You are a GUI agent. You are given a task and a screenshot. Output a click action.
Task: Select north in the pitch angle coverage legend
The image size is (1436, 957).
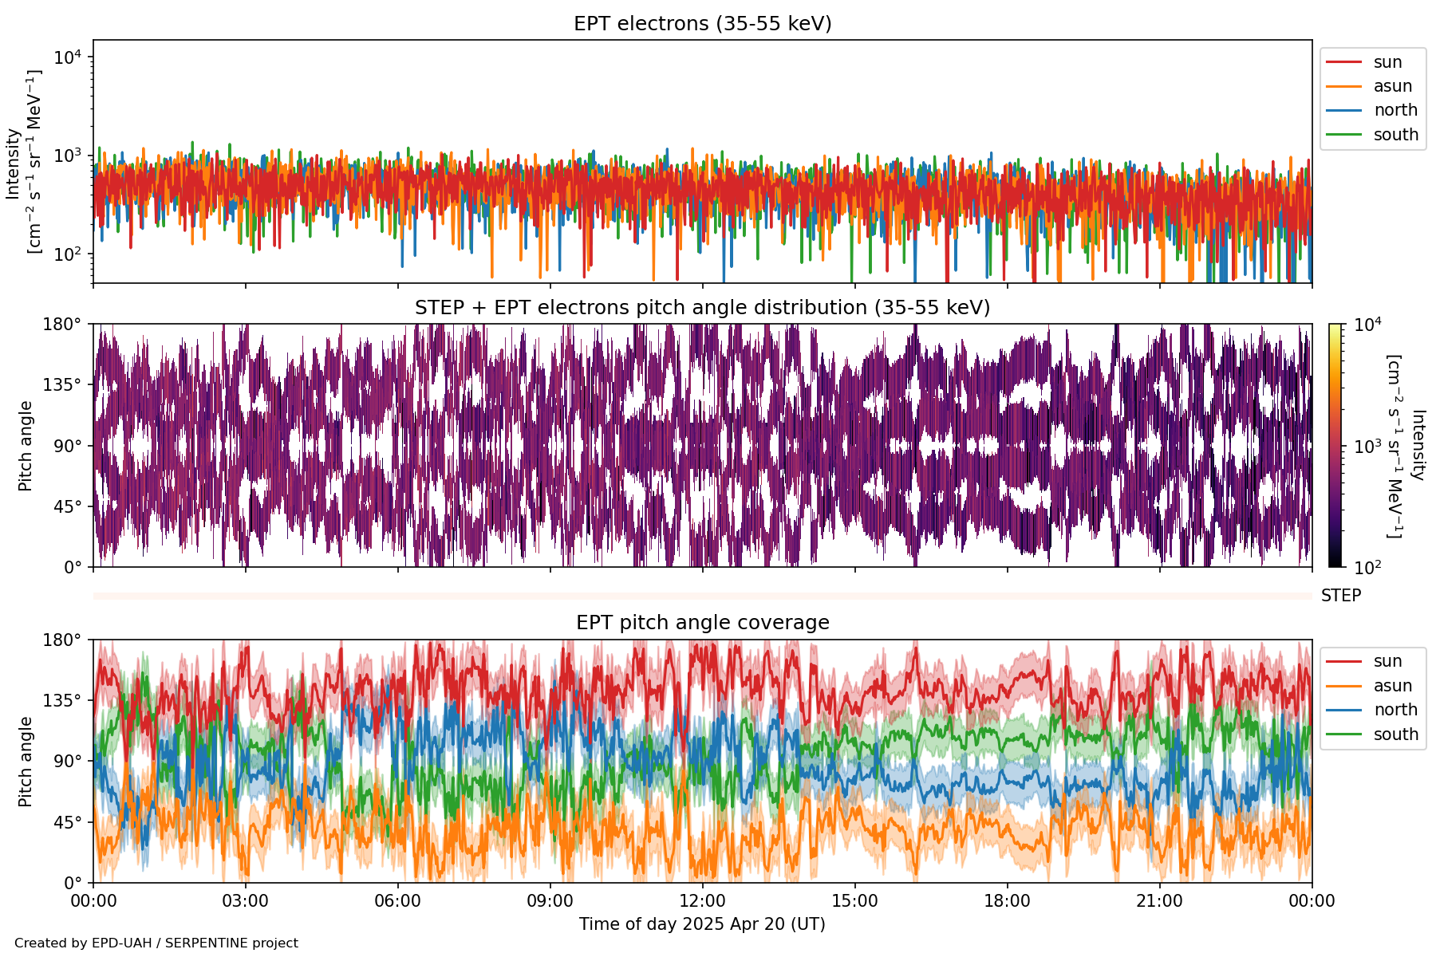pyautogui.click(x=1395, y=710)
